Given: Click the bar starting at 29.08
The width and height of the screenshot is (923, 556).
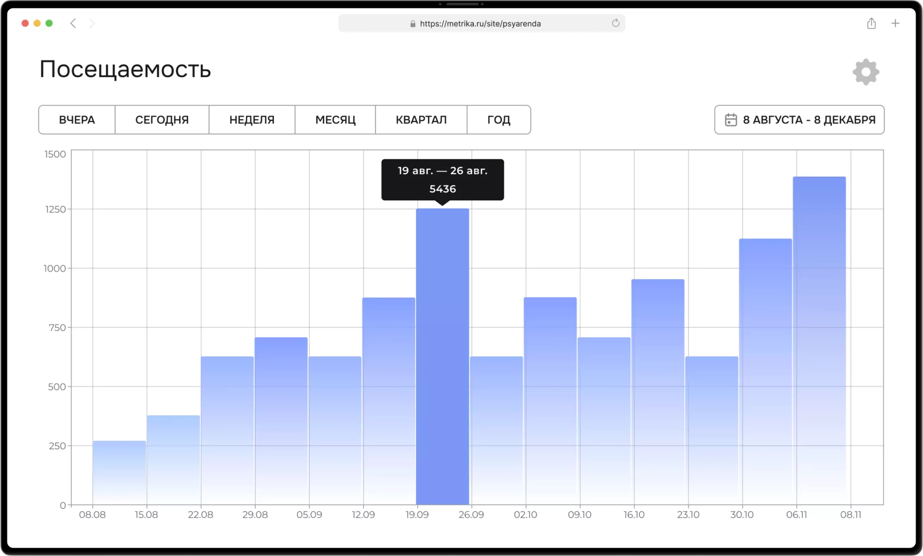Looking at the screenshot, I should [x=281, y=421].
